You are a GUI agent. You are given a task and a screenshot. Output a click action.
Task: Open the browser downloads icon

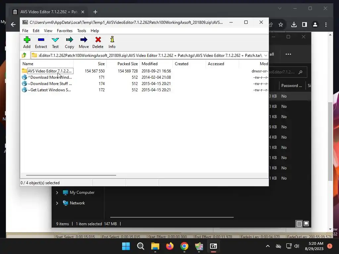click(294, 24)
